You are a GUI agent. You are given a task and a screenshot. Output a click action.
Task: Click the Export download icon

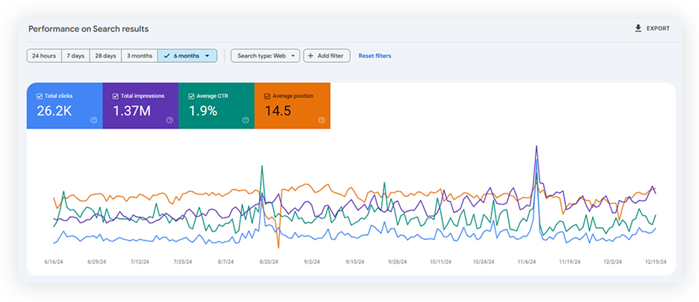click(x=637, y=29)
